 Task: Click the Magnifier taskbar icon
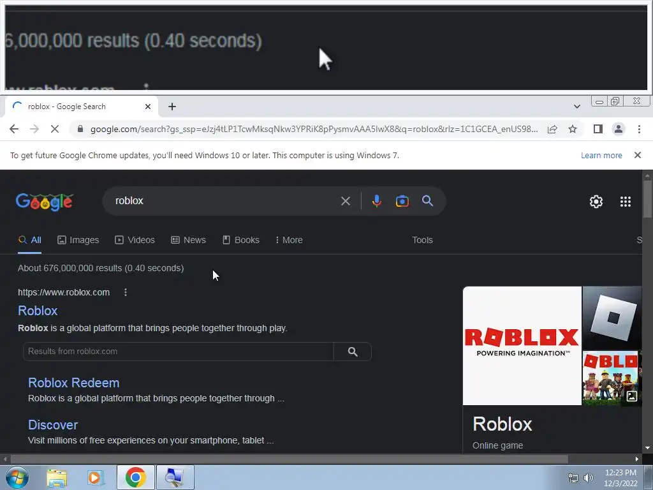coord(175,477)
